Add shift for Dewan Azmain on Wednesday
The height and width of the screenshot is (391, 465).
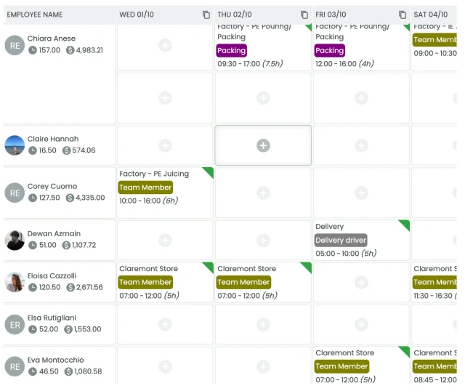coord(165,240)
